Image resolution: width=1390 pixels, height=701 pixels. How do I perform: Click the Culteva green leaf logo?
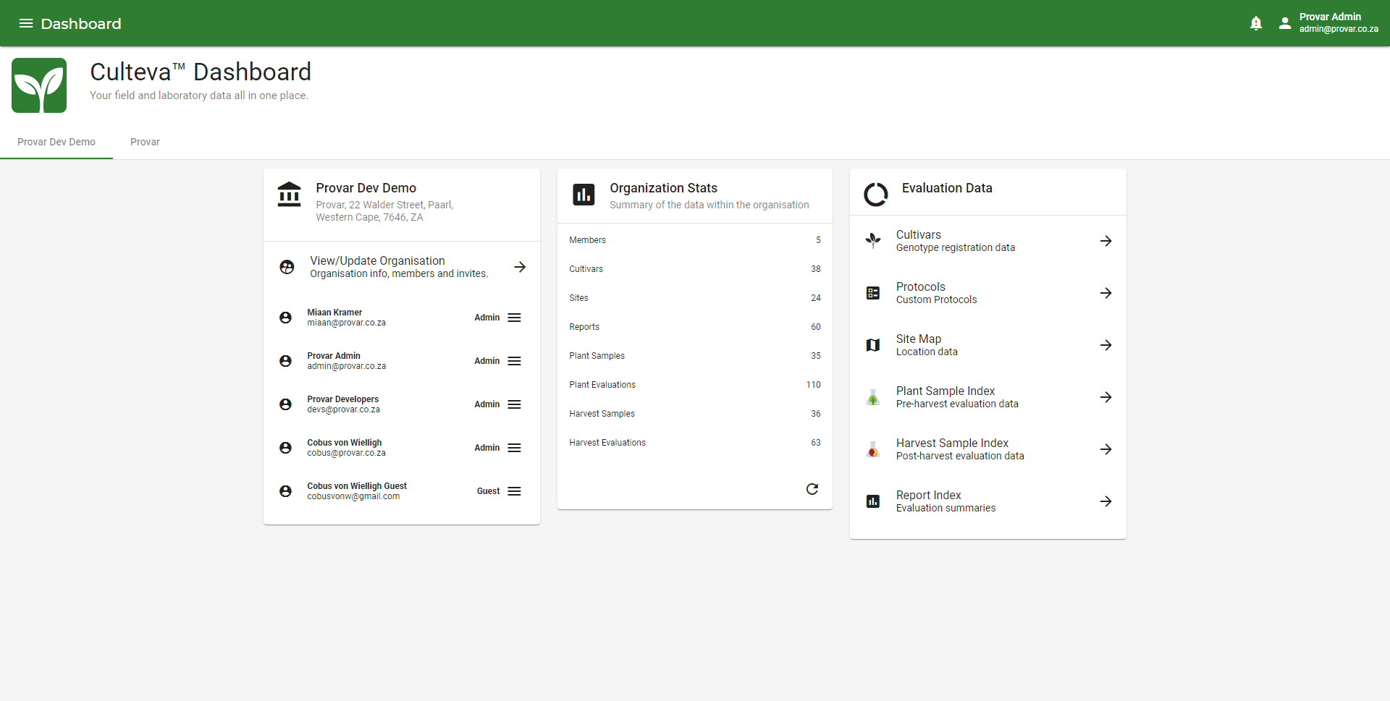tap(39, 85)
